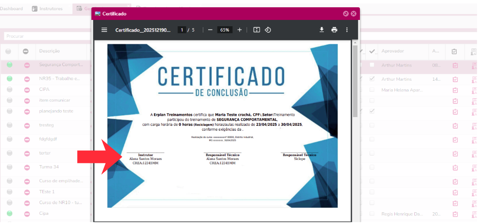481x224 pixels.
Task: Click the 65% zoom level box
Action: [x=225, y=30]
